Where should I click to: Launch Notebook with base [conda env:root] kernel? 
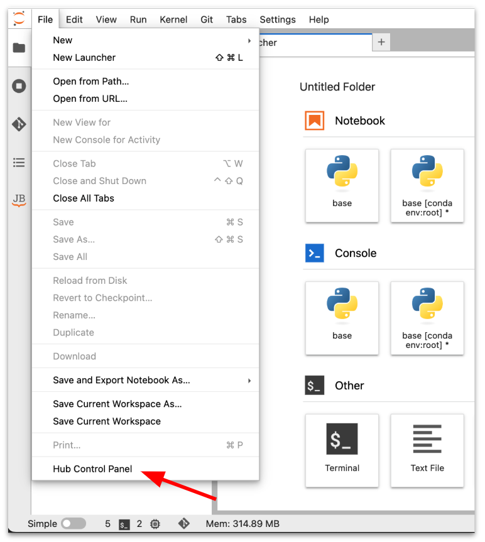[x=427, y=185]
